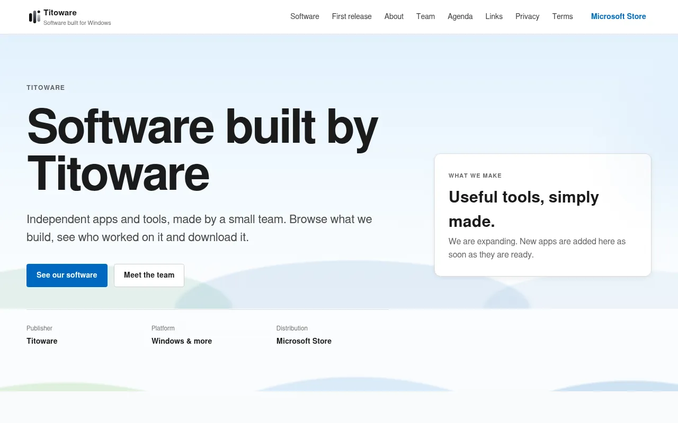Select the 'Software built for Windows' tagline
678x423 pixels.
pyautogui.click(x=77, y=23)
